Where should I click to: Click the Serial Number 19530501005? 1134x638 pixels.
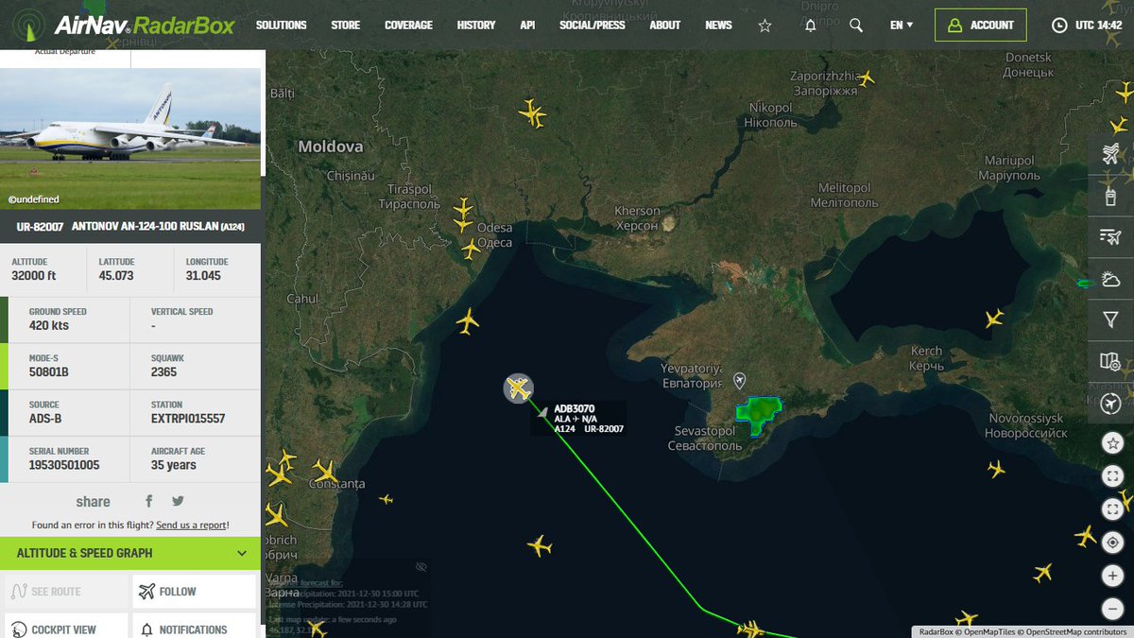point(64,464)
